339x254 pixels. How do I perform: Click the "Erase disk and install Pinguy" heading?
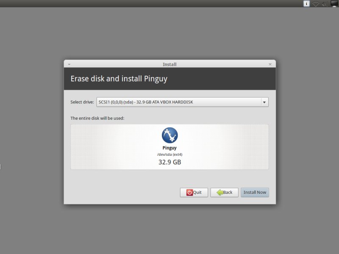[x=119, y=79]
